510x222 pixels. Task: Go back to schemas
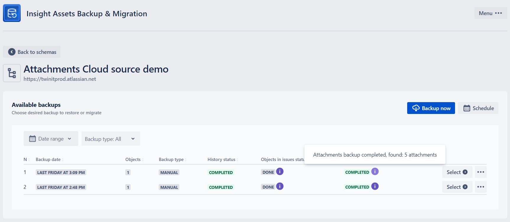(32, 52)
